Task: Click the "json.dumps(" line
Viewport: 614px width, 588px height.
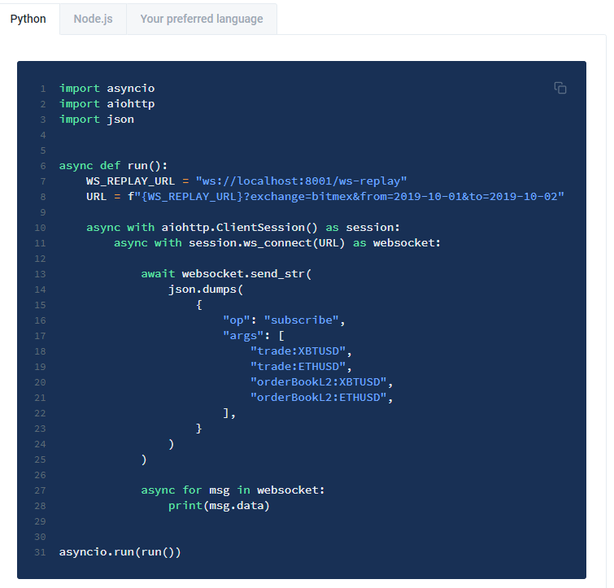Action: point(206,290)
